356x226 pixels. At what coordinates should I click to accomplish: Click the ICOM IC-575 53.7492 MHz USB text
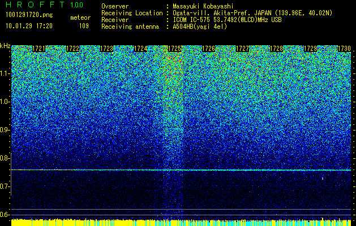pyautogui.click(x=227, y=20)
